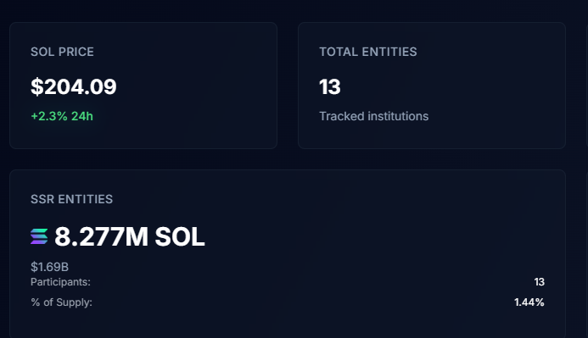Select the $204.09 price value
Viewport: 588px width, 338px height.
[x=74, y=87]
